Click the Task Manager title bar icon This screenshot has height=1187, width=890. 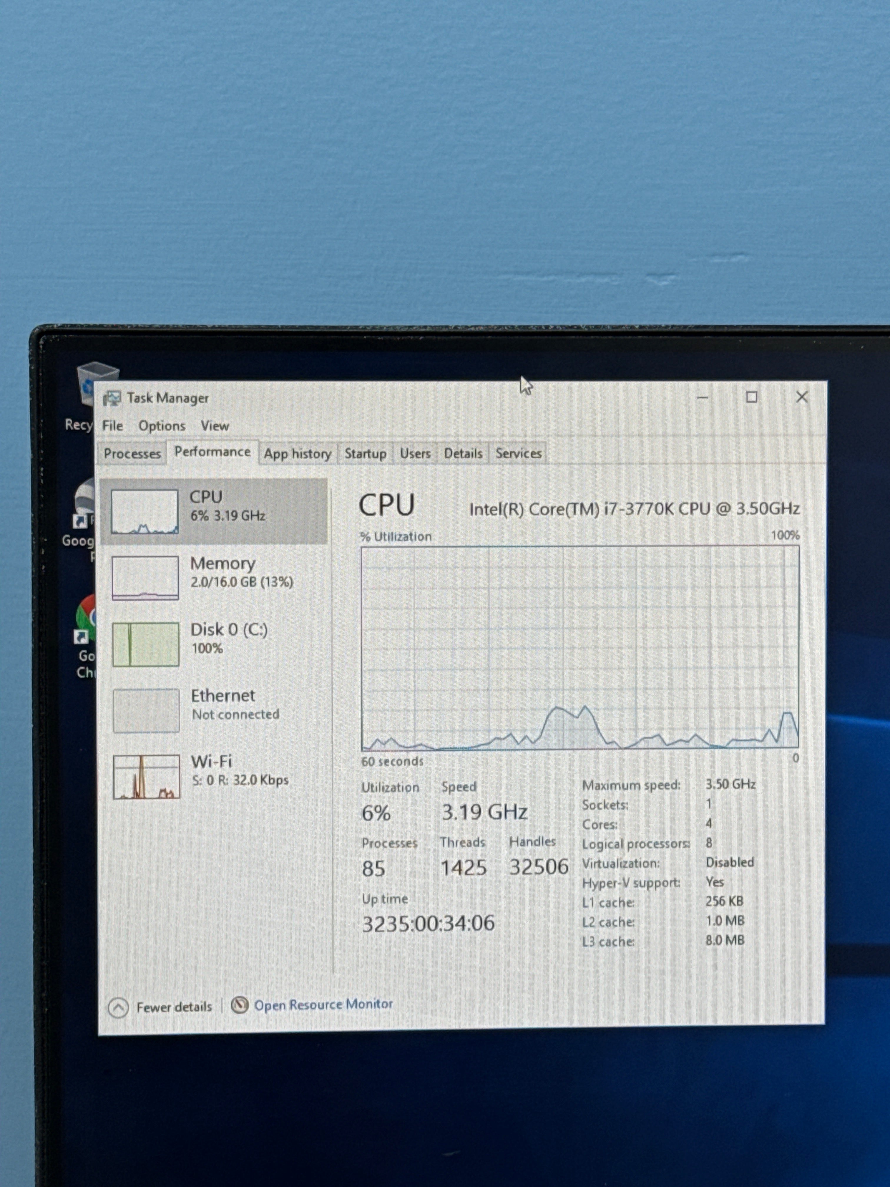click(112, 398)
